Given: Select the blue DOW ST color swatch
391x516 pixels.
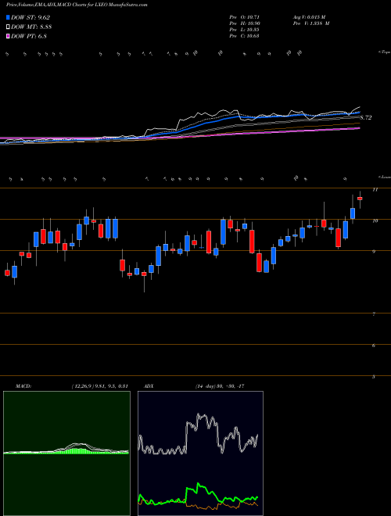Looking at the screenshot, I should click(8, 17).
